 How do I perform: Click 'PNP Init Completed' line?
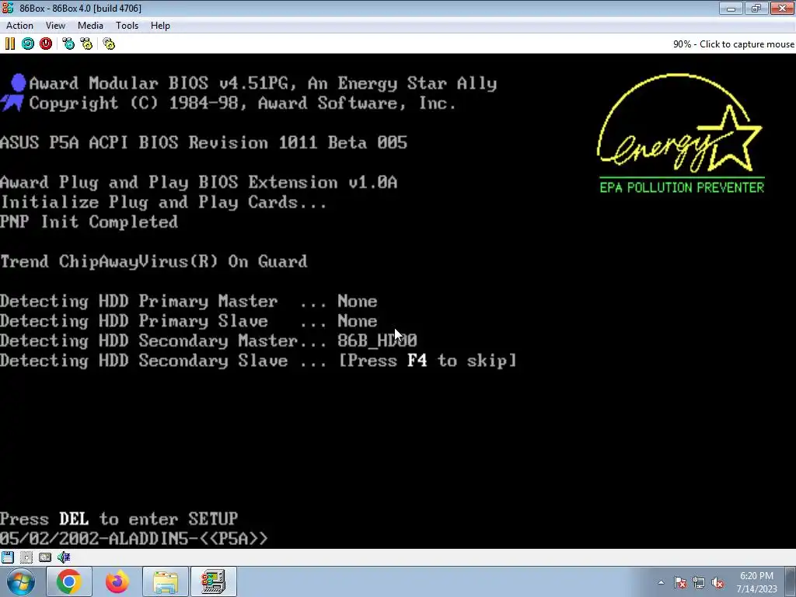(x=89, y=222)
